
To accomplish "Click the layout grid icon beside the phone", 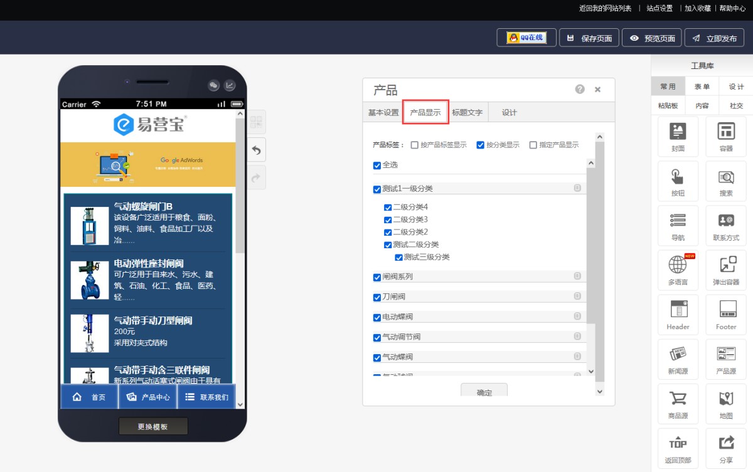I will pyautogui.click(x=257, y=122).
